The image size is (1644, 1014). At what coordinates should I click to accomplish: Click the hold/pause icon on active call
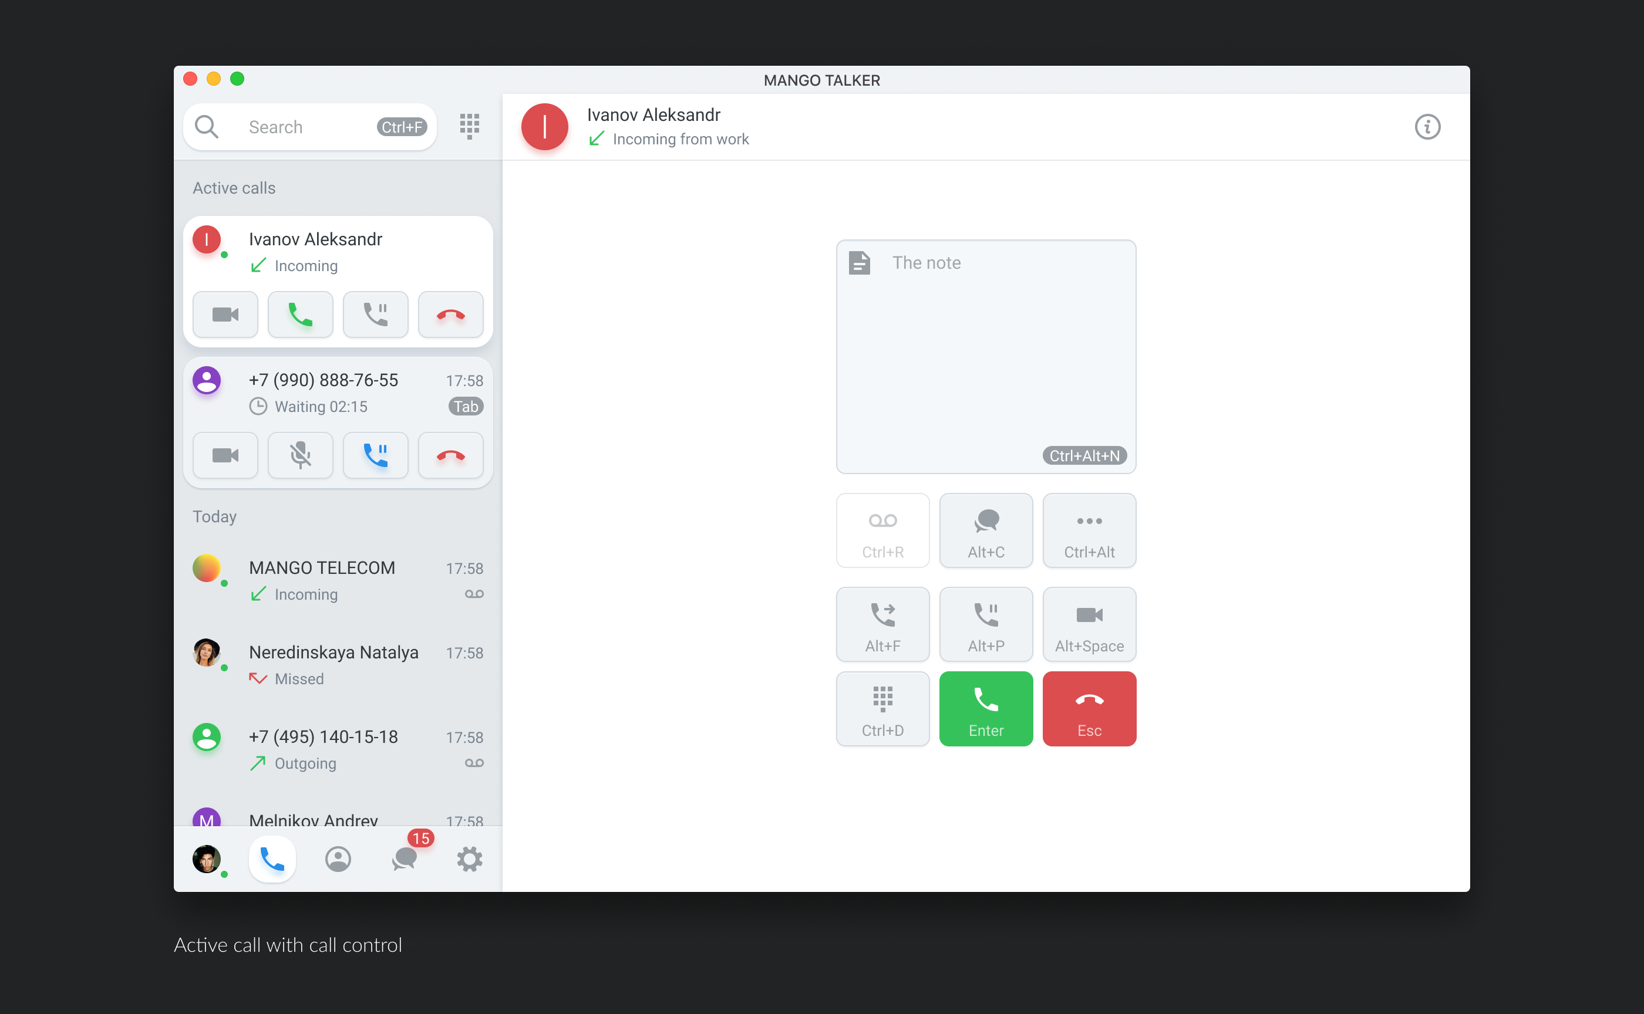pyautogui.click(x=376, y=315)
